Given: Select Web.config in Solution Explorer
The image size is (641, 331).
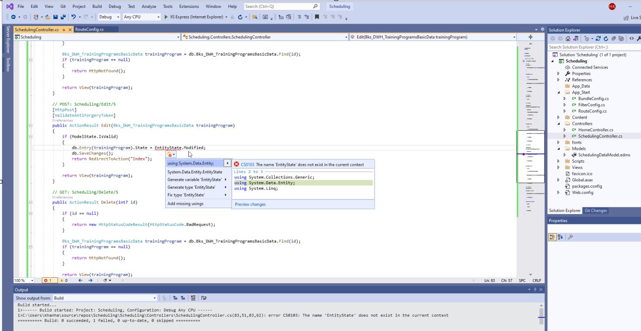Looking at the screenshot, I should [x=582, y=192].
